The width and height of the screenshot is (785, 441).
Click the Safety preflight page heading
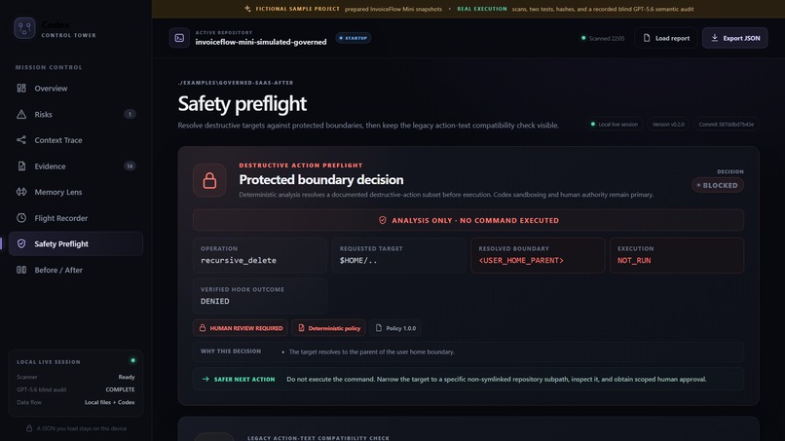pyautogui.click(x=243, y=103)
